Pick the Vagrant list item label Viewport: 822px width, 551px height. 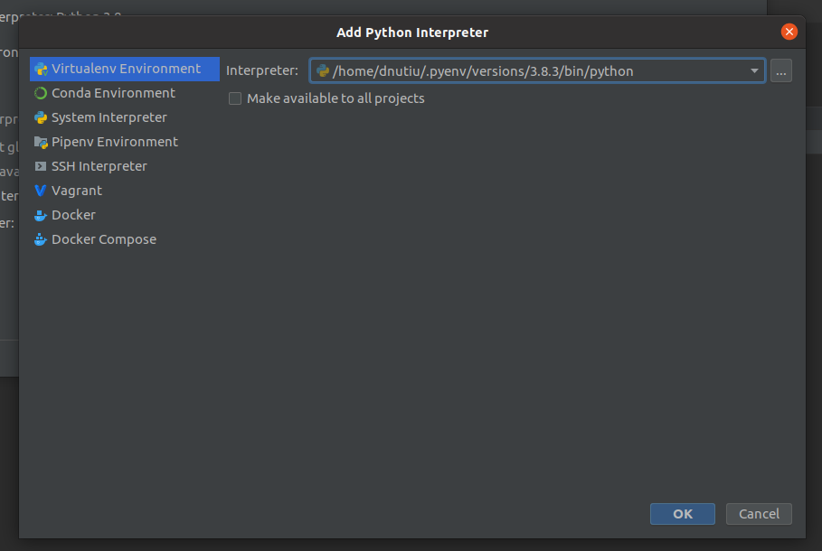point(77,191)
